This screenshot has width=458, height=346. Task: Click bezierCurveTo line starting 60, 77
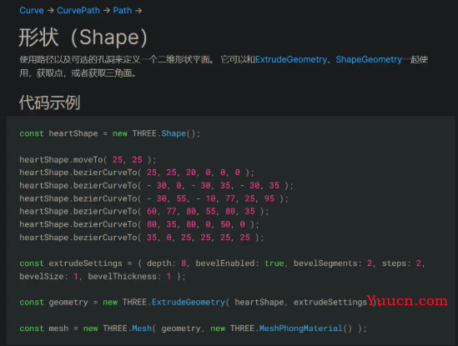pos(144,212)
